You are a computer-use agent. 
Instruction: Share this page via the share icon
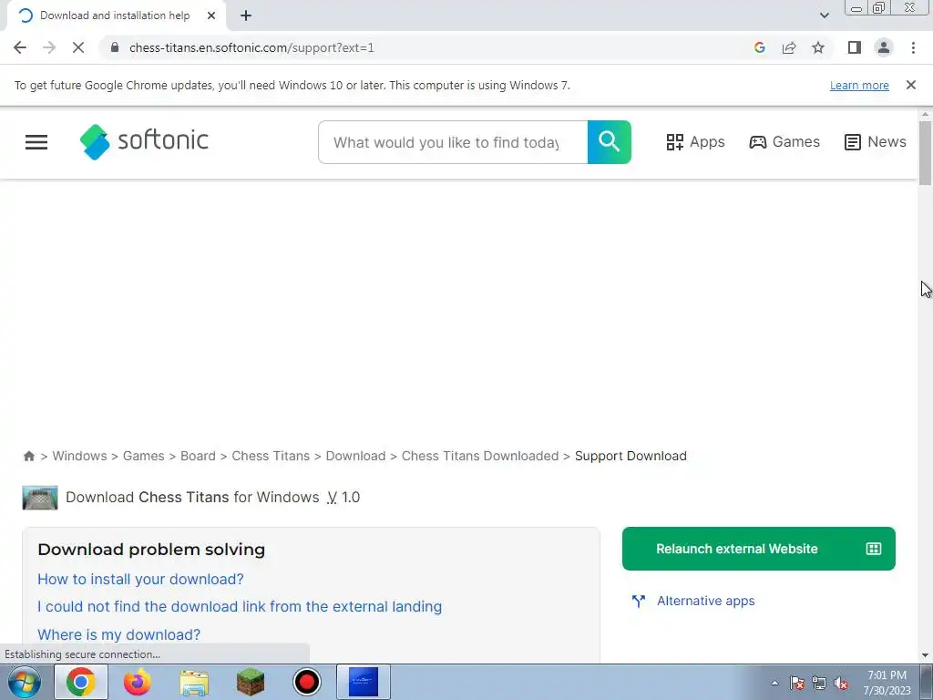789,47
